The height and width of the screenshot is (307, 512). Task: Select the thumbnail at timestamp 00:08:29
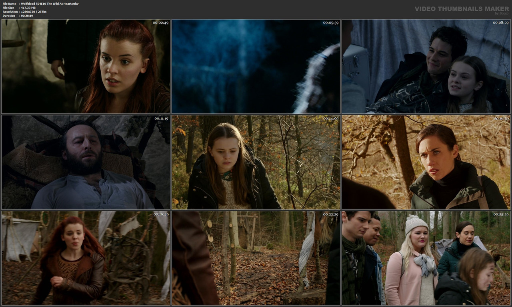click(x=426, y=66)
